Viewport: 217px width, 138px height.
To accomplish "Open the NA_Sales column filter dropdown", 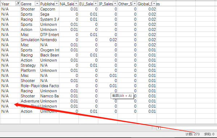I will click(x=76, y=4).
